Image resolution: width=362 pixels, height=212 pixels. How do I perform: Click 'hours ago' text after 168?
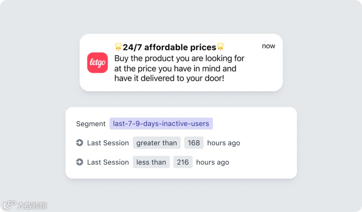224,143
